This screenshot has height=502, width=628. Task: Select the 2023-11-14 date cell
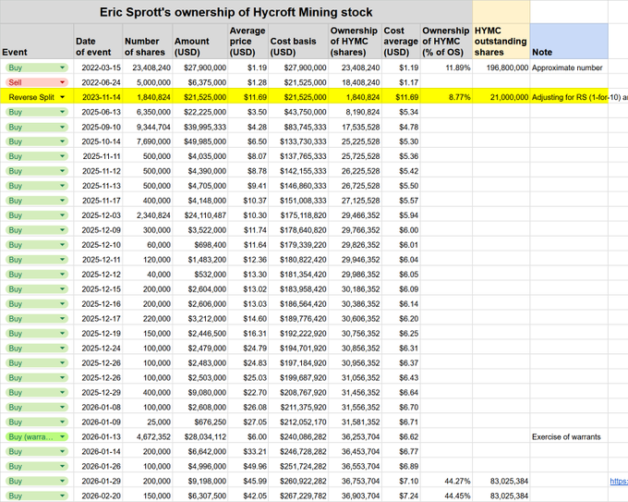click(x=98, y=97)
